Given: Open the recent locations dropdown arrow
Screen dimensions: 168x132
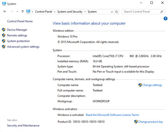Looking at the screenshot, I should coord(17,12).
